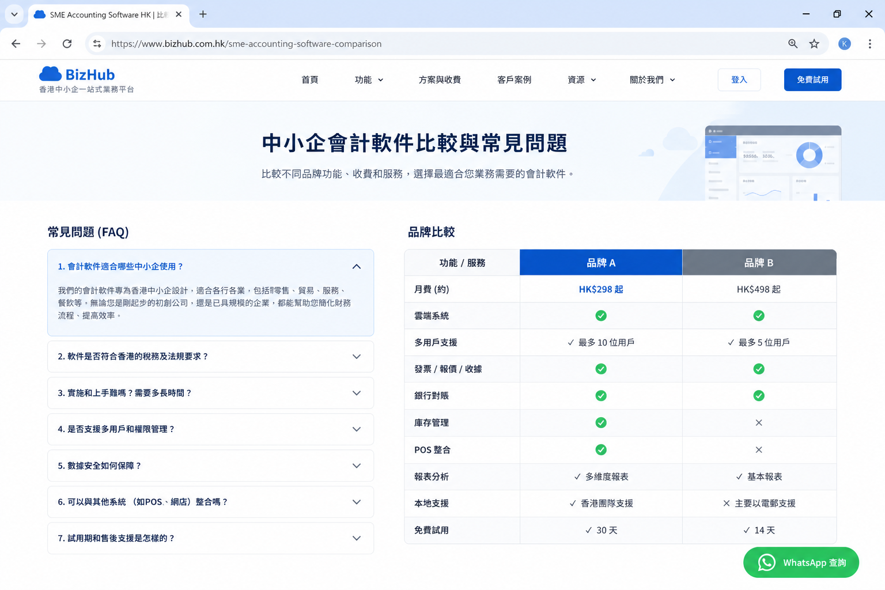
Task: Click 多維度報表 cell
Action: (x=601, y=477)
